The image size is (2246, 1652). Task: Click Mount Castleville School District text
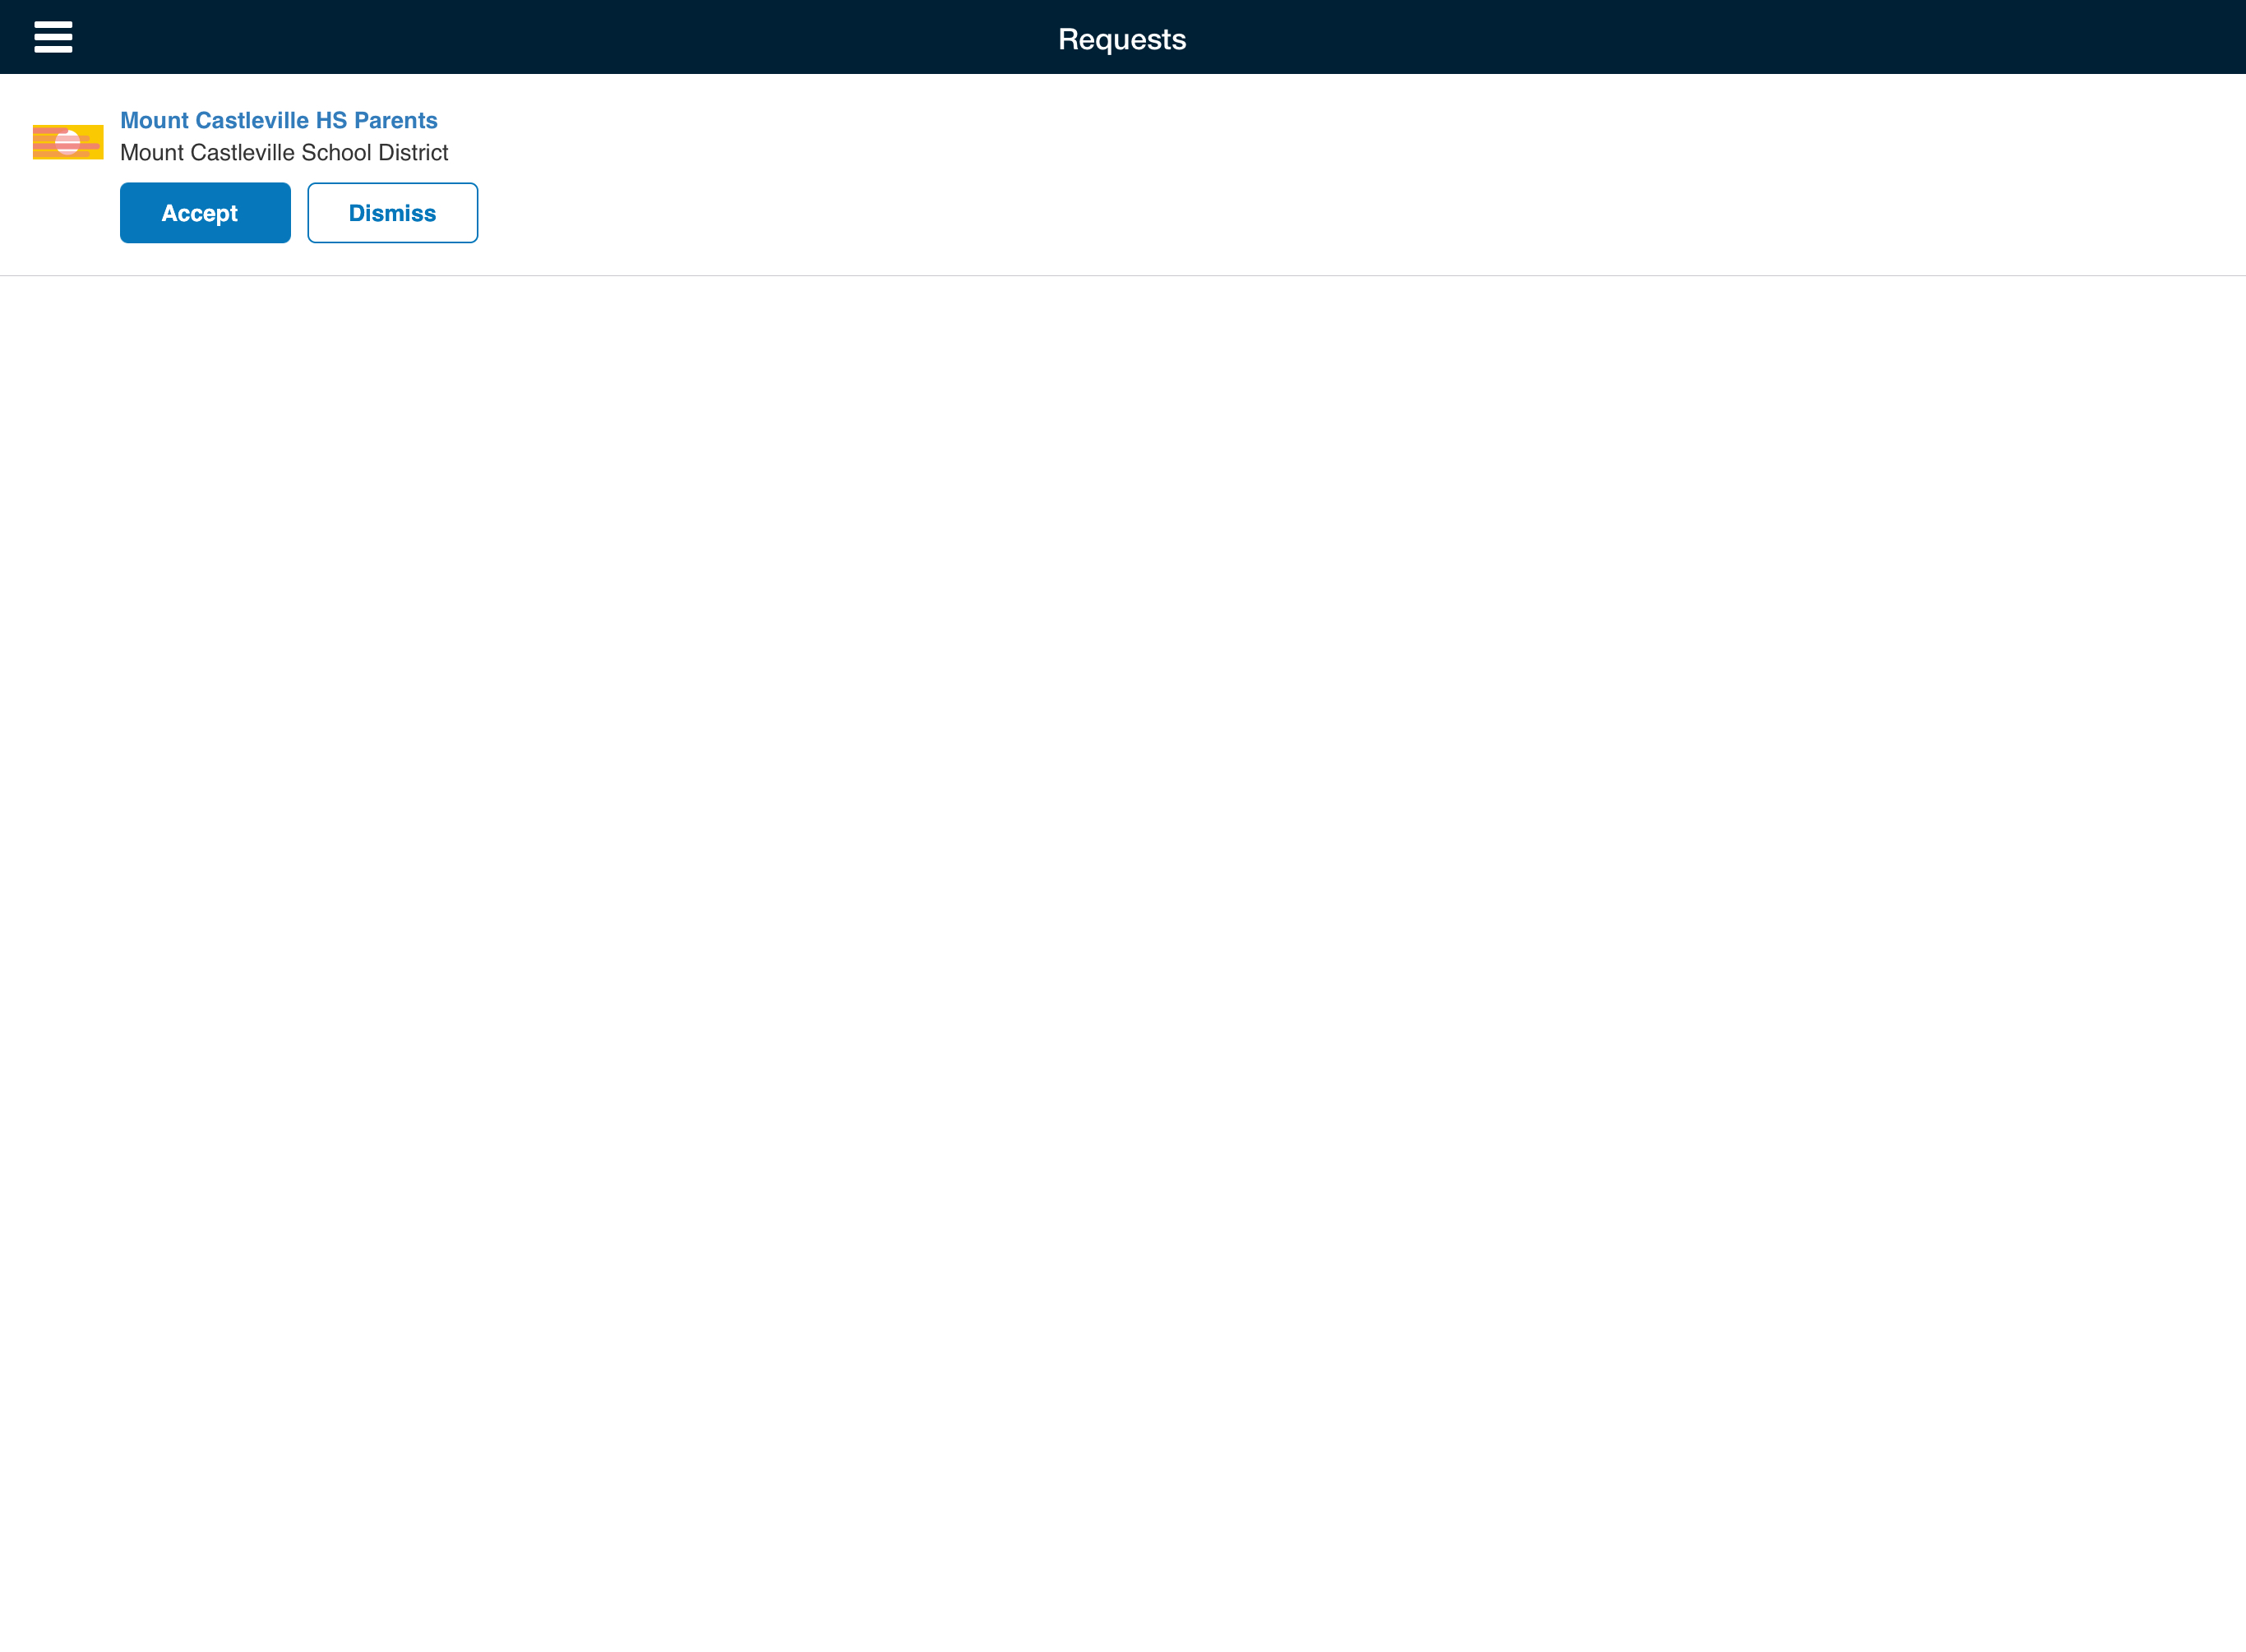pos(284,153)
